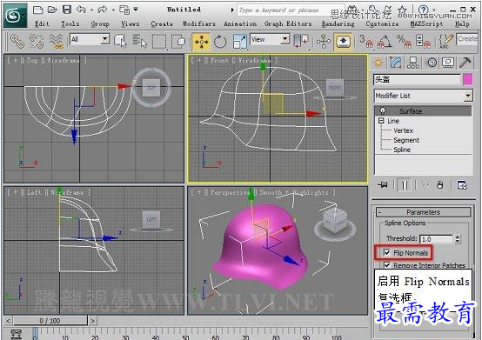Click the Pin Stack icon
The image size is (482, 340).
coord(383,185)
